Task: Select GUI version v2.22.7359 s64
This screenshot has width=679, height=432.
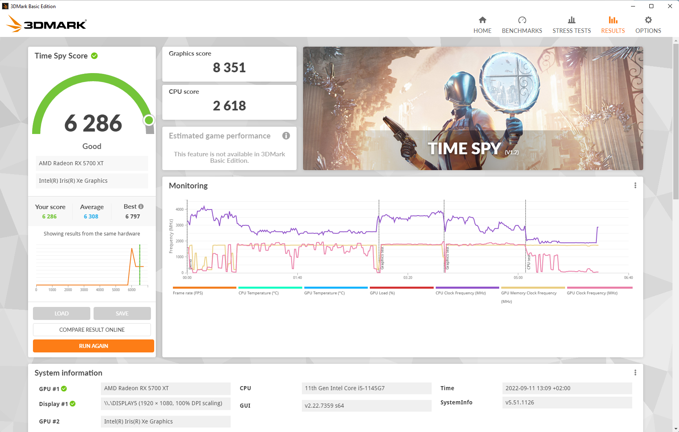Action: pos(367,406)
